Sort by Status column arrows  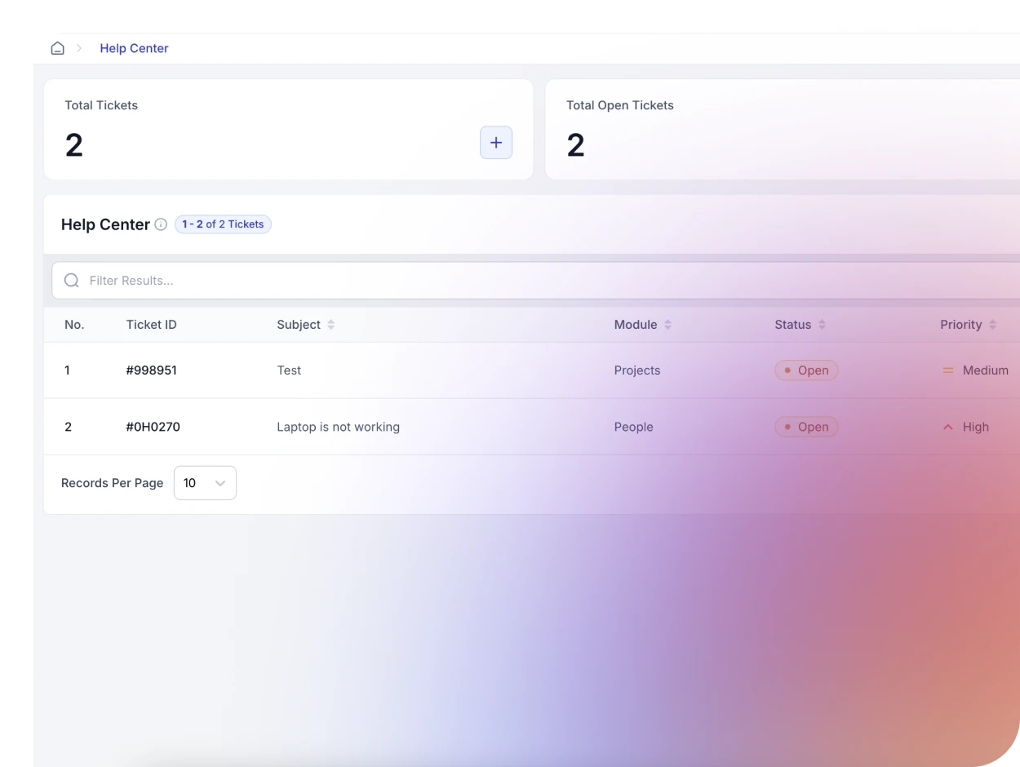point(822,325)
